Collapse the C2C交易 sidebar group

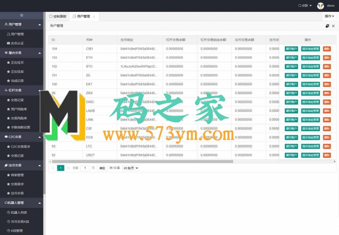pyautogui.click(x=40, y=137)
